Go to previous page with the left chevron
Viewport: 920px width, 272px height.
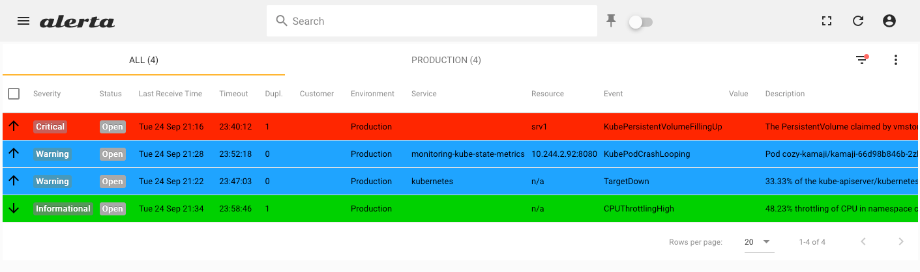coord(863,242)
